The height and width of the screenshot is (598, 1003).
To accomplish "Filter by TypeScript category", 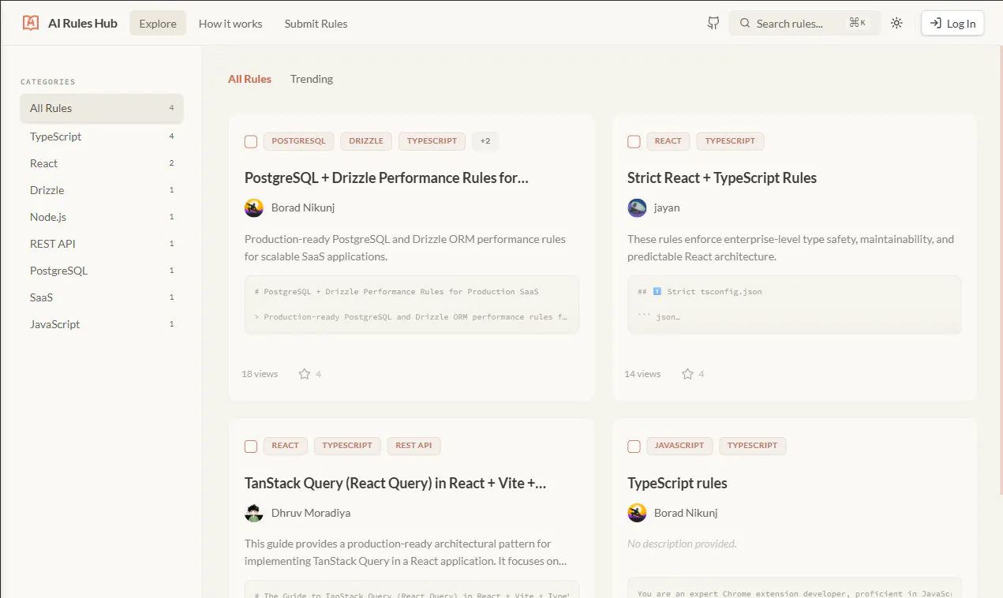I will 102,136.
